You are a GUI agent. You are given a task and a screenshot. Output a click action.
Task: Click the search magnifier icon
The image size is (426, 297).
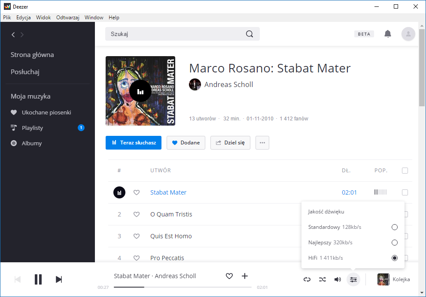250,34
